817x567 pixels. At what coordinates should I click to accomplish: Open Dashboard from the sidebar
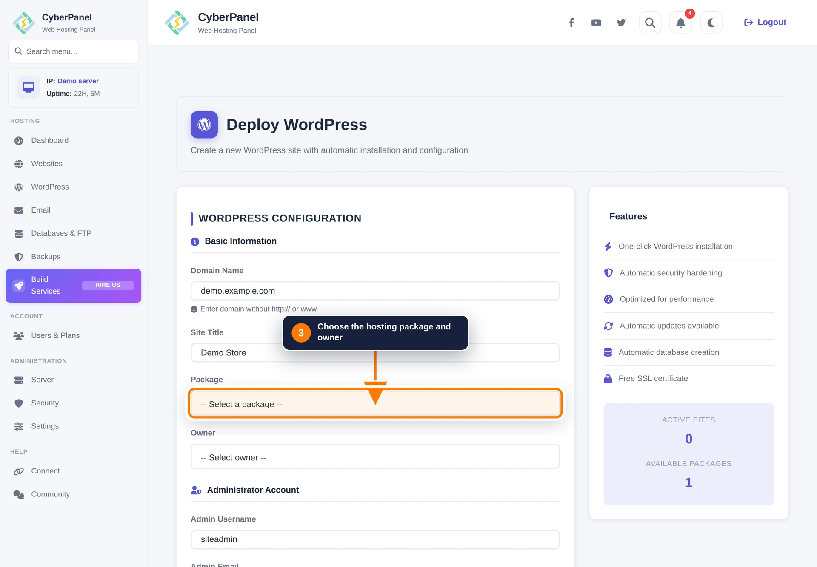[73, 140]
